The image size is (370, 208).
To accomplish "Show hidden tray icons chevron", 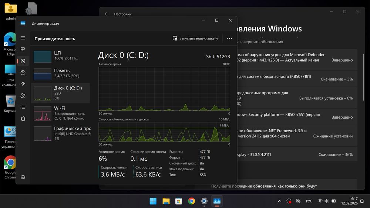I will 279,201.
